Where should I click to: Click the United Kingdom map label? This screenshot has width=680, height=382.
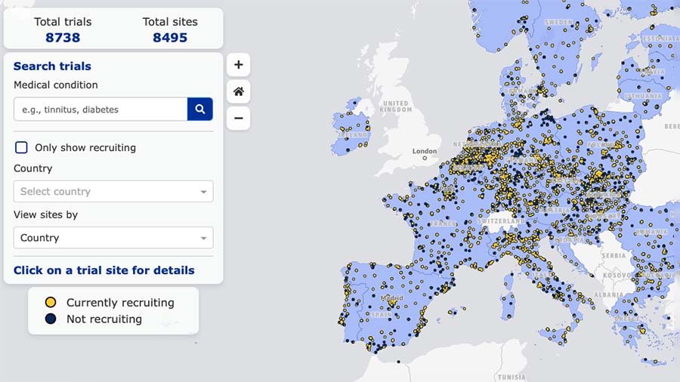[x=396, y=106]
